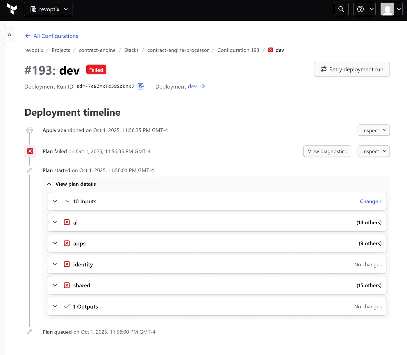The image size is (407, 355).
Task: Expand sidebar with double chevron icon
Action: pyautogui.click(x=9, y=35)
